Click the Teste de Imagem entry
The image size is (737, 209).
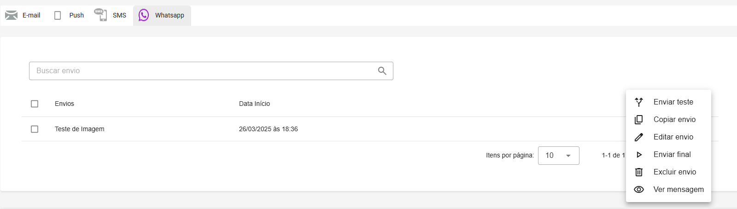(80, 129)
